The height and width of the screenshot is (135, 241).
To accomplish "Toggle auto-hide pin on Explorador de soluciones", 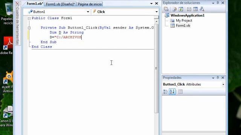I will 218,3.
